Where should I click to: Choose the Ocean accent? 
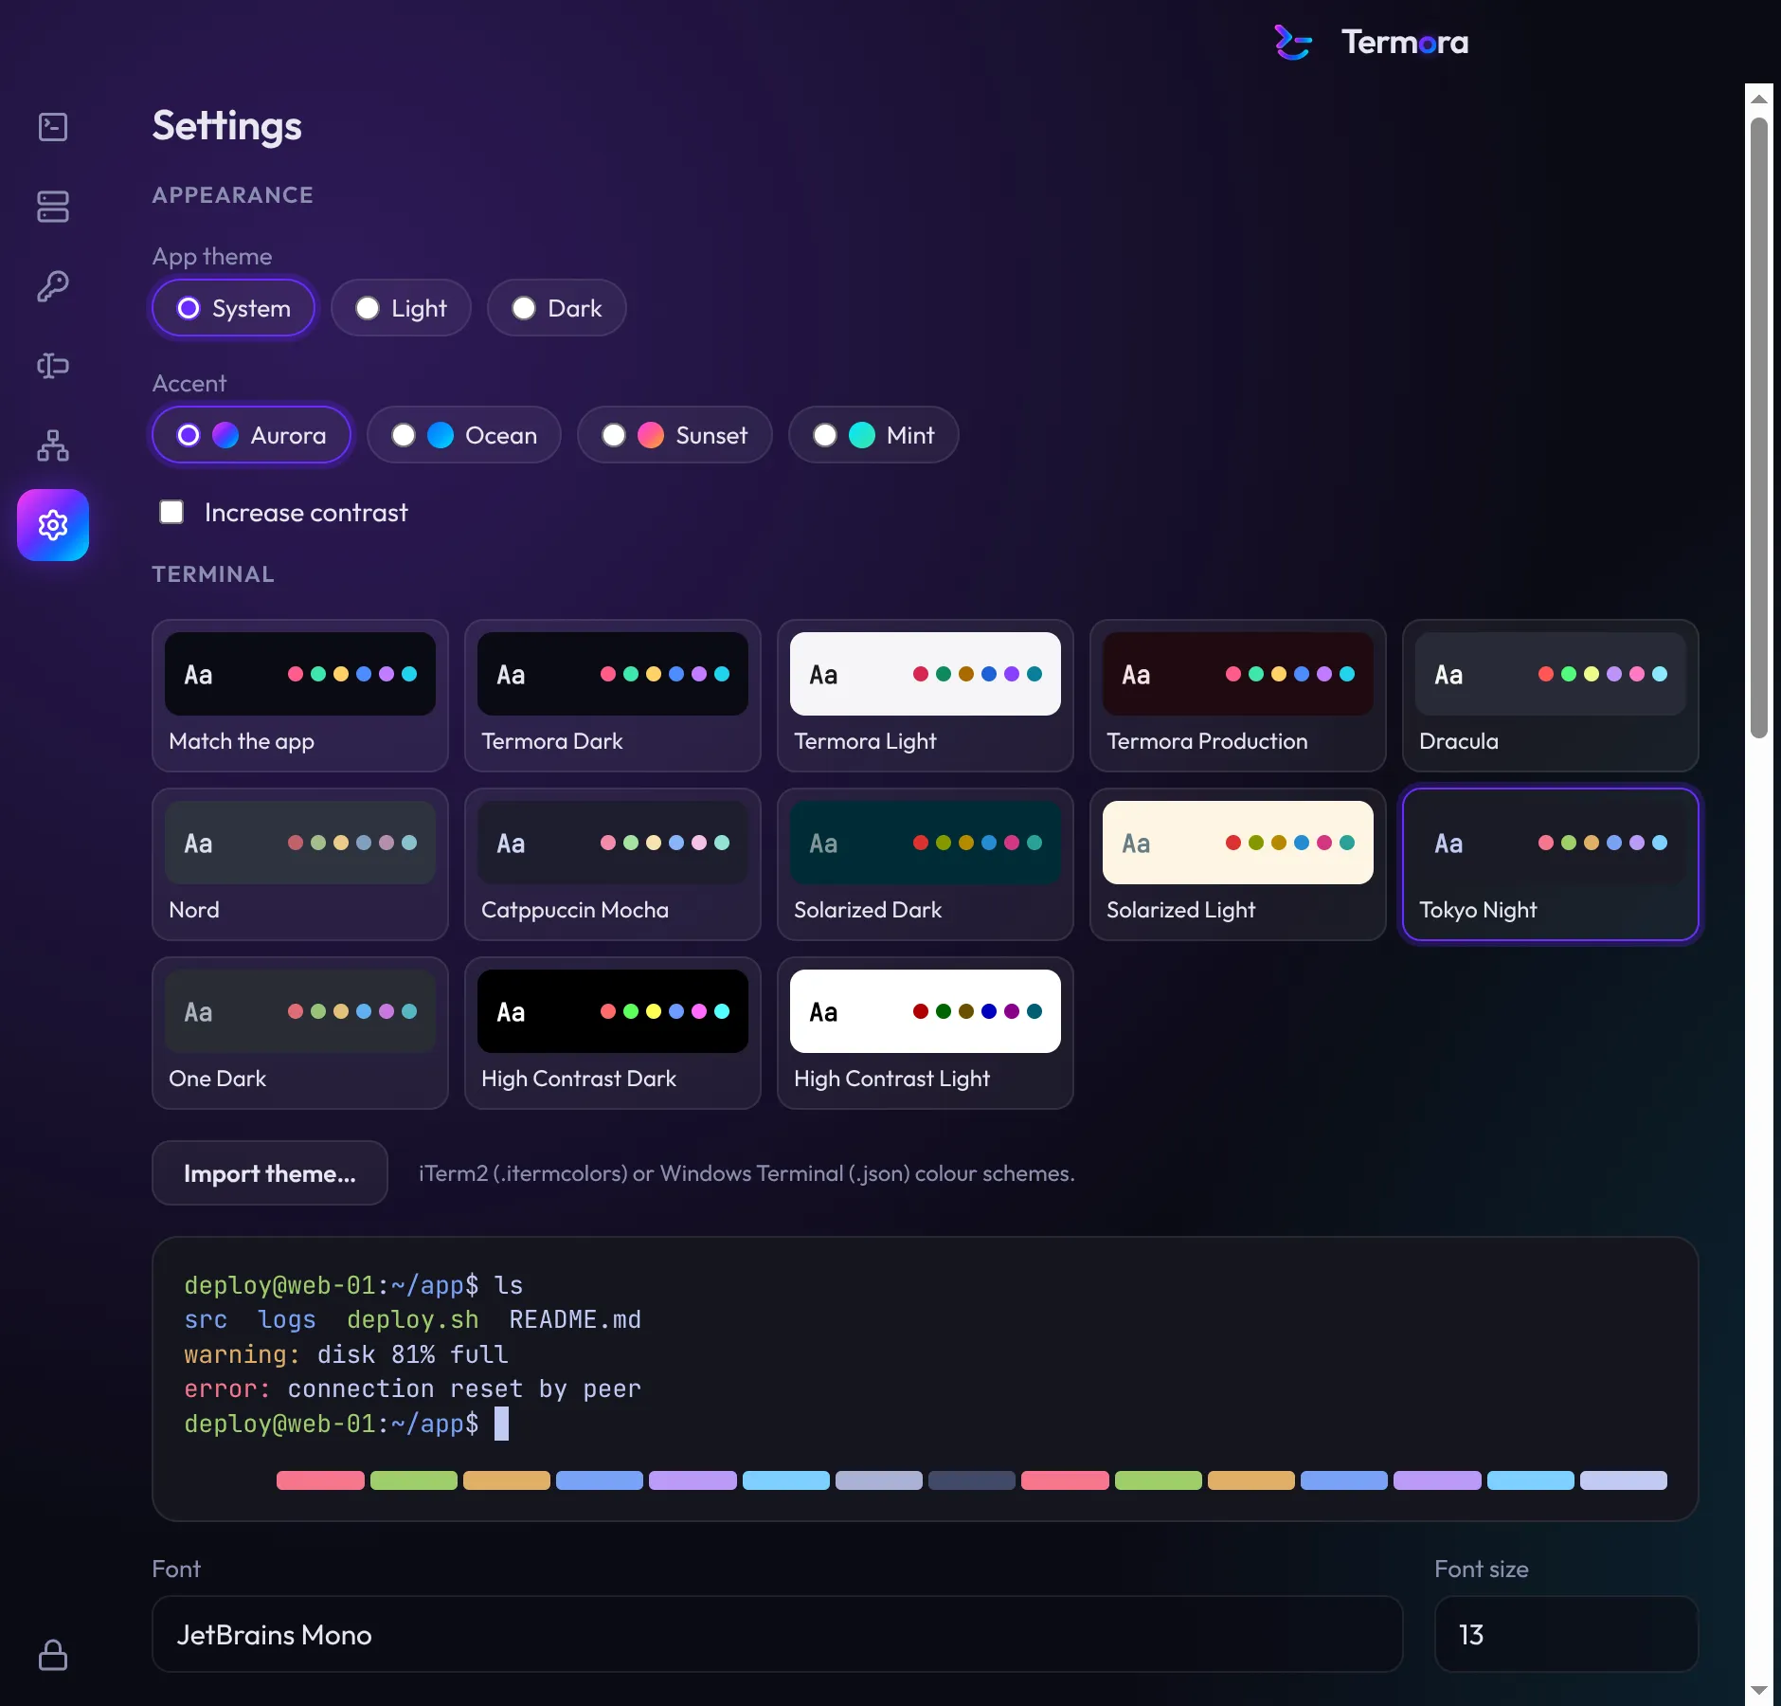464,435
